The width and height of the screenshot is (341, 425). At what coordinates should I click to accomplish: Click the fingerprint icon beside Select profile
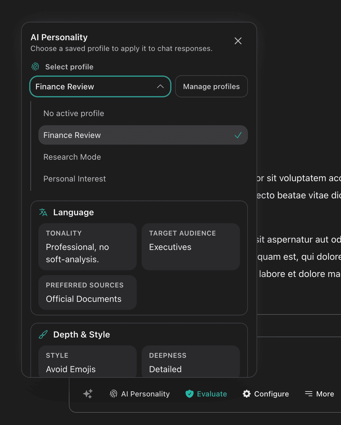pos(35,67)
